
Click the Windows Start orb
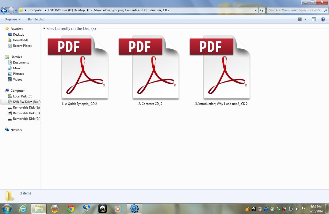(x=7, y=209)
